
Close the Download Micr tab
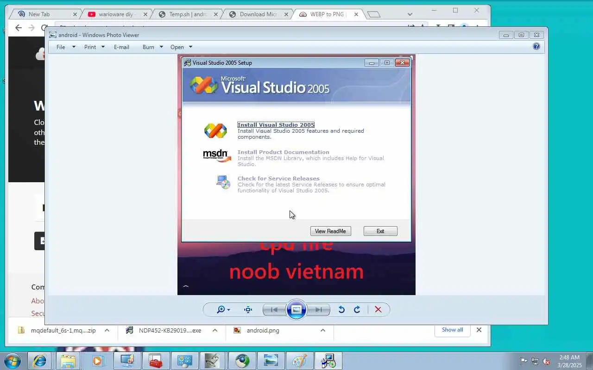pyautogui.click(x=286, y=14)
